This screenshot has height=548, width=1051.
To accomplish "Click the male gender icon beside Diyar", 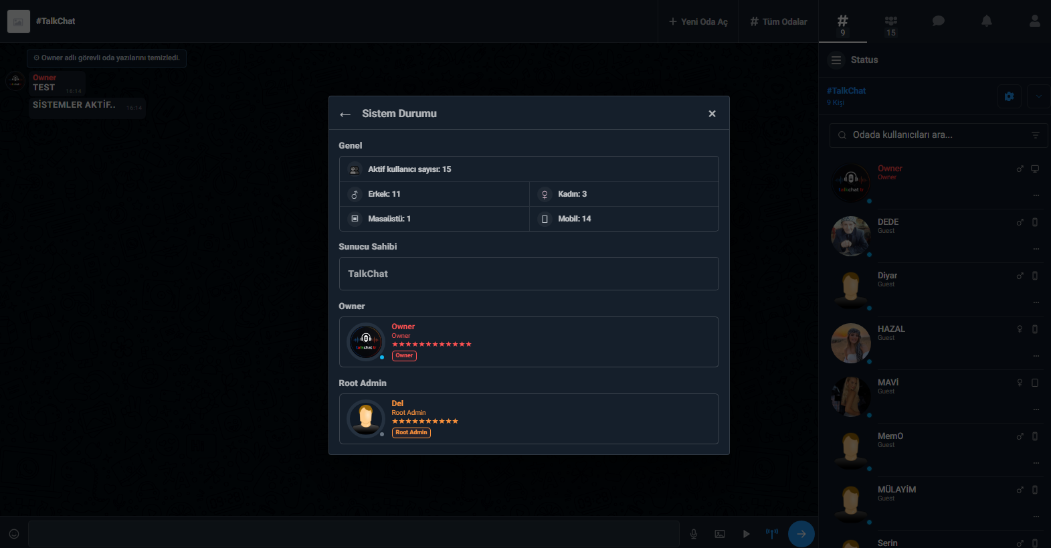I will click(x=1020, y=276).
